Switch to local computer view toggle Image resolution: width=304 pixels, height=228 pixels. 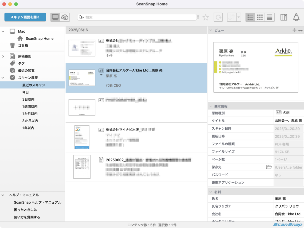55,17
